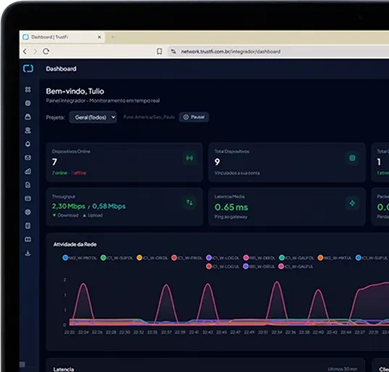This screenshot has width=389, height=372.
Task: Click the Latencia Media card icon
Action: 352,203
